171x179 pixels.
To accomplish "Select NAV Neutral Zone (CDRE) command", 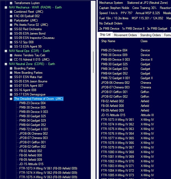I will [x=32, y=64].
